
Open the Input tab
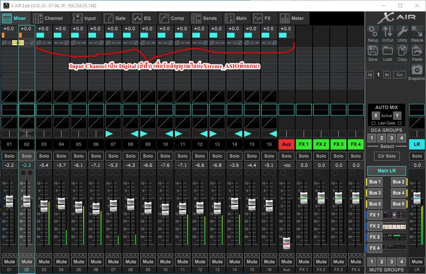pyautogui.click(x=85, y=18)
